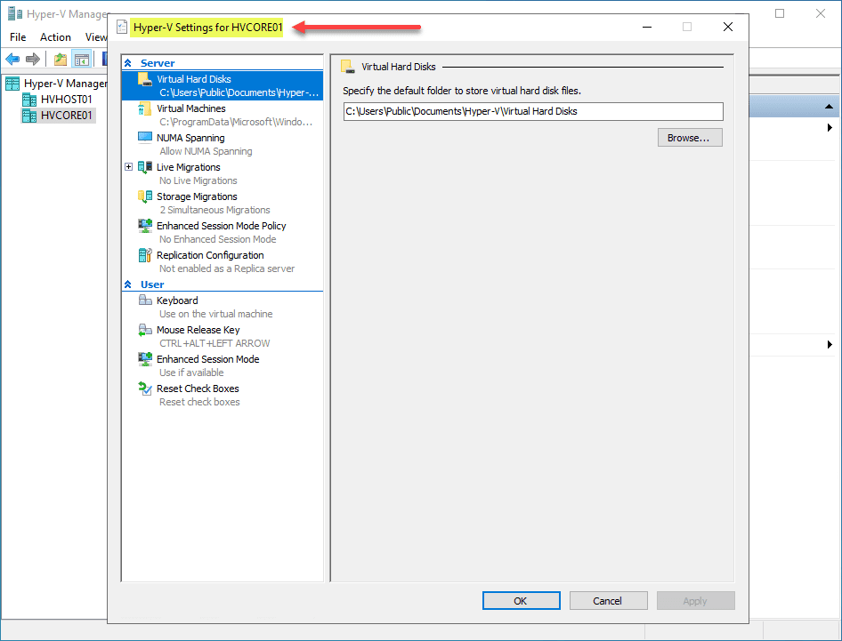Click the Replication Configuration icon
842x641 pixels.
[x=144, y=255]
